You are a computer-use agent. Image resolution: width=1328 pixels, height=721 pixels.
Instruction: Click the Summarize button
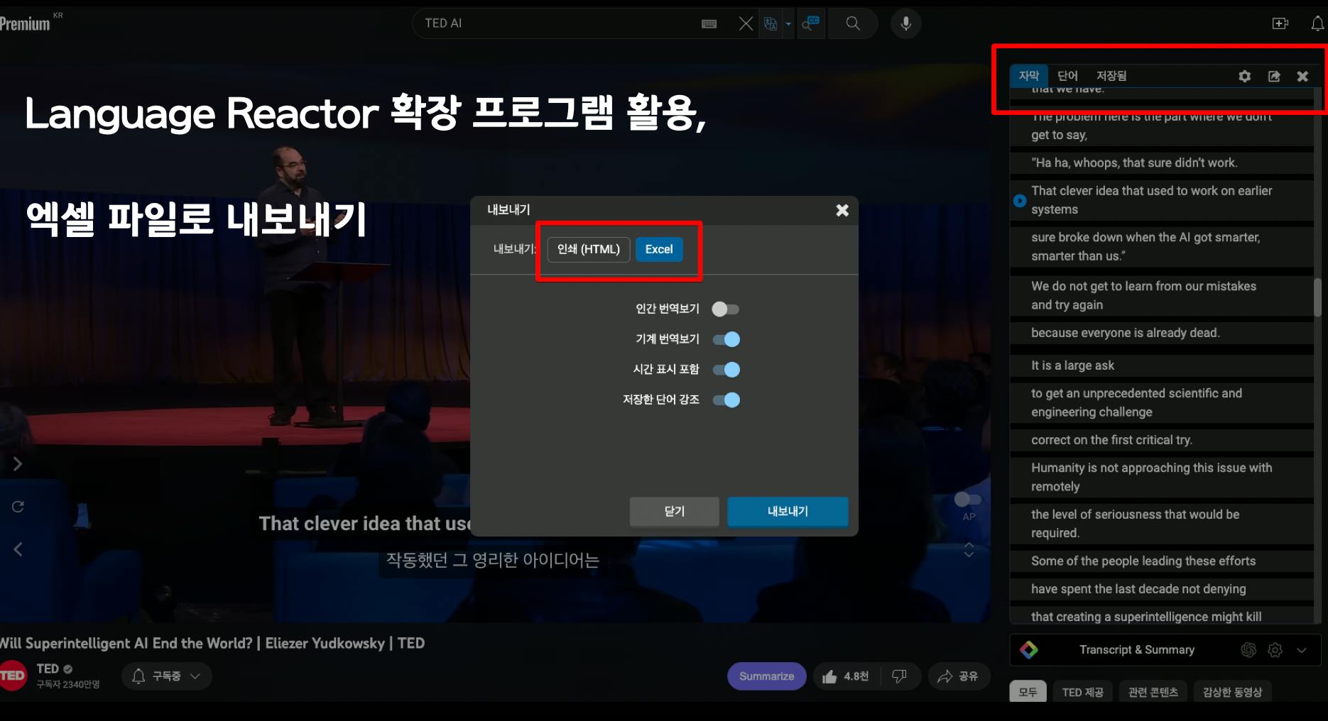(766, 676)
